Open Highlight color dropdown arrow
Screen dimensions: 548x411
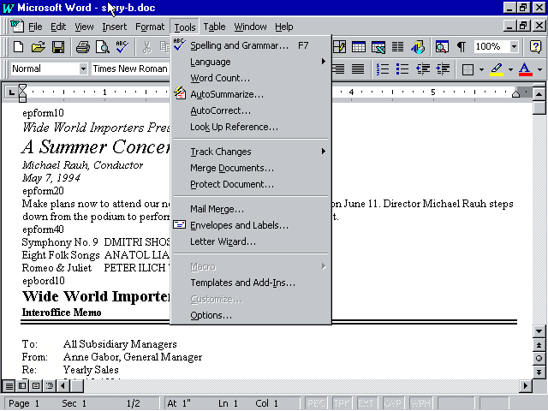(510, 69)
